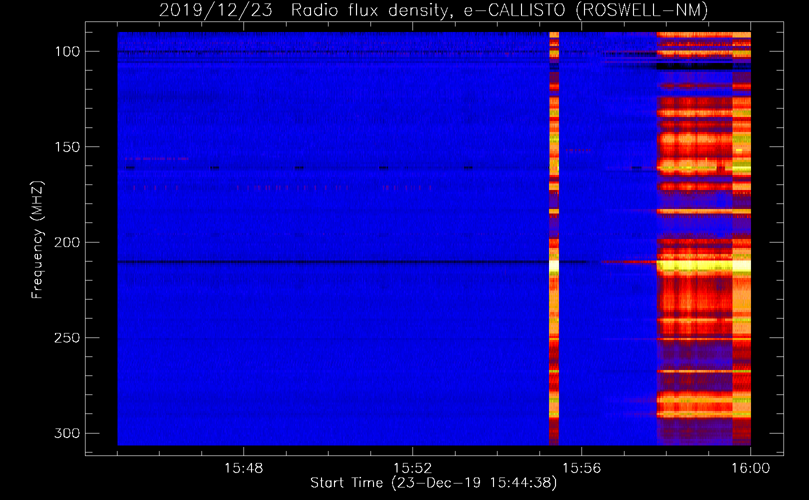Click the 15:52 time tick label
This screenshot has width=809, height=500.
(x=412, y=468)
